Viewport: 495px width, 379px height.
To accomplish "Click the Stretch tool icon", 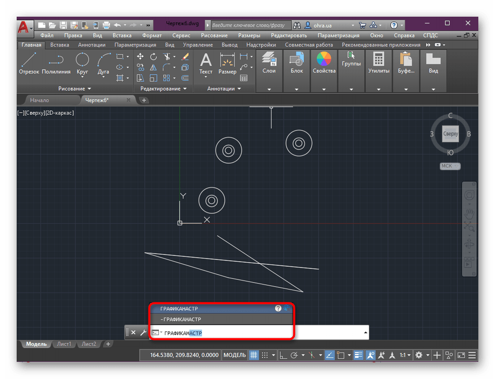I will coord(140,78).
